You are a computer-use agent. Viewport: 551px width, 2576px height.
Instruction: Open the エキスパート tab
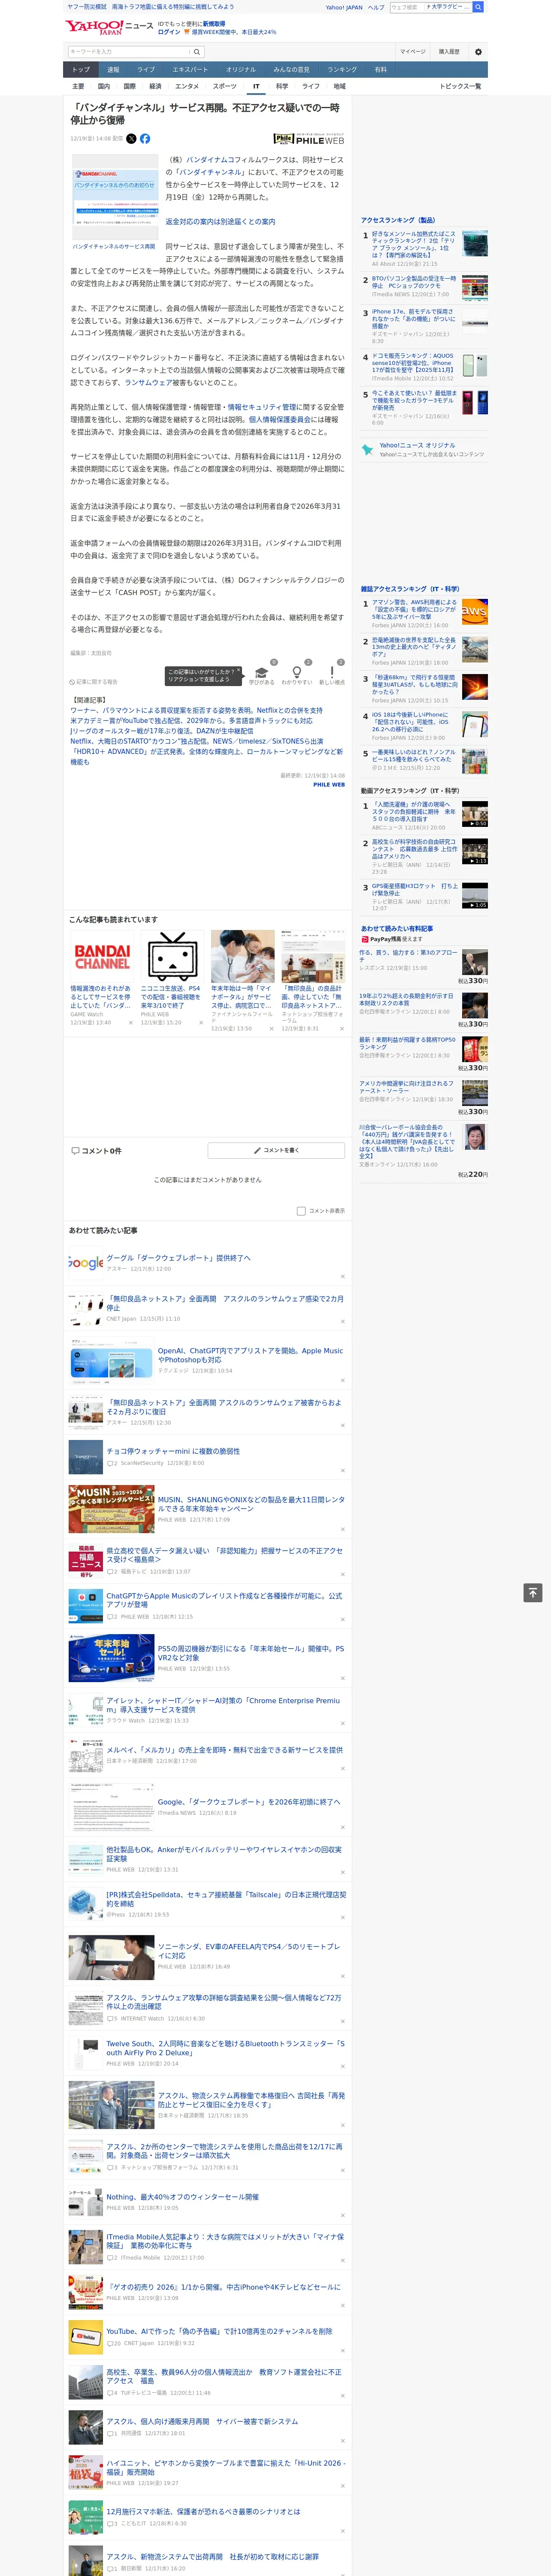click(x=190, y=70)
